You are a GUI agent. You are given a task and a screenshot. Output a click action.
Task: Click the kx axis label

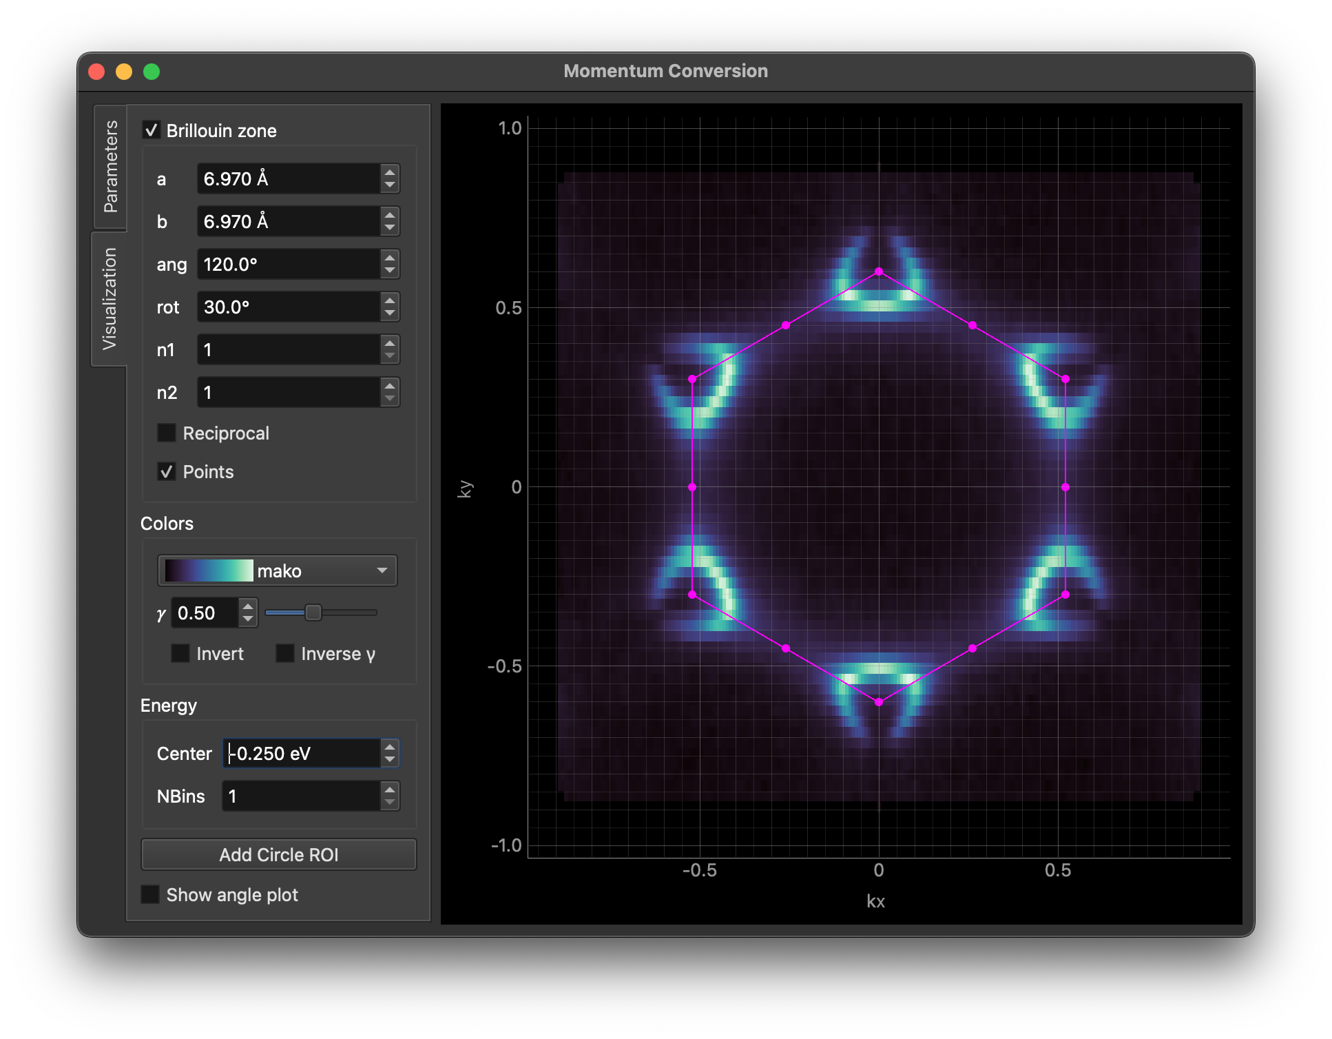pyautogui.click(x=875, y=901)
